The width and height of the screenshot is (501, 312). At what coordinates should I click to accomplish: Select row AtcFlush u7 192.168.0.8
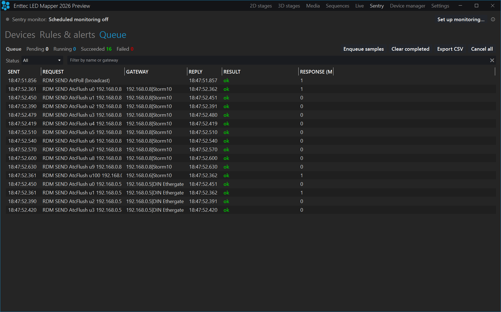tap(251, 150)
